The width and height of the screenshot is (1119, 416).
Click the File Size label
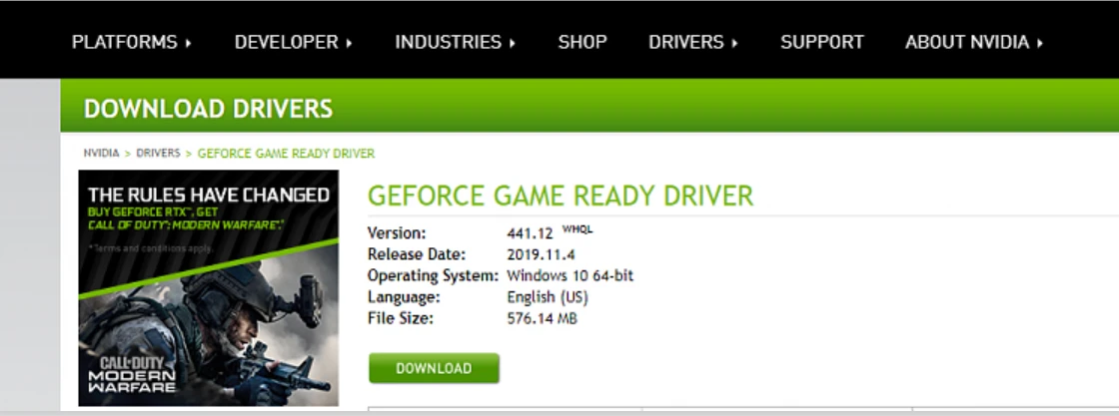(401, 318)
